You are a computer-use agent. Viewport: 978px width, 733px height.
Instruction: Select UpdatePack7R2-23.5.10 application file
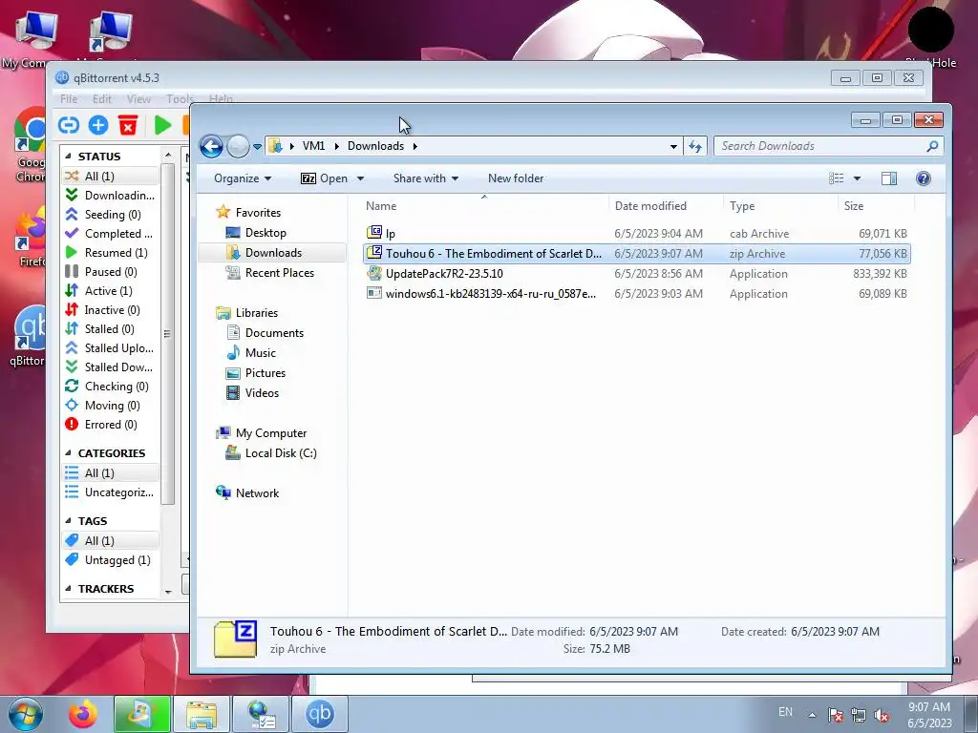point(636,274)
